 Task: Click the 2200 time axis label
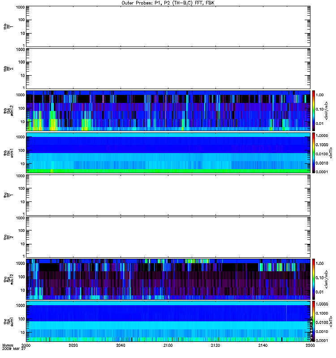click(310, 345)
